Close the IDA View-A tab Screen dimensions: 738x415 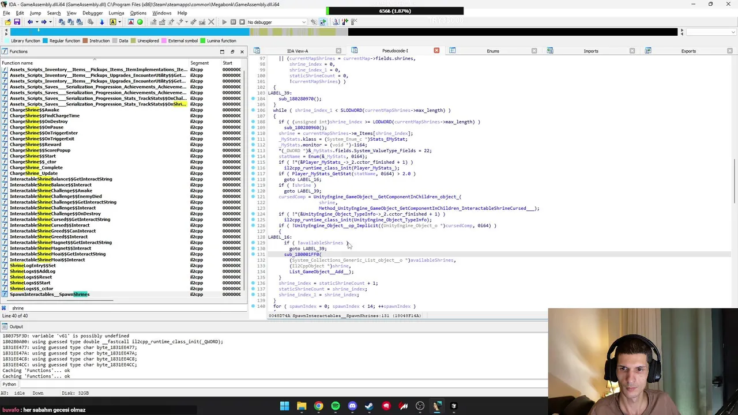(338, 51)
